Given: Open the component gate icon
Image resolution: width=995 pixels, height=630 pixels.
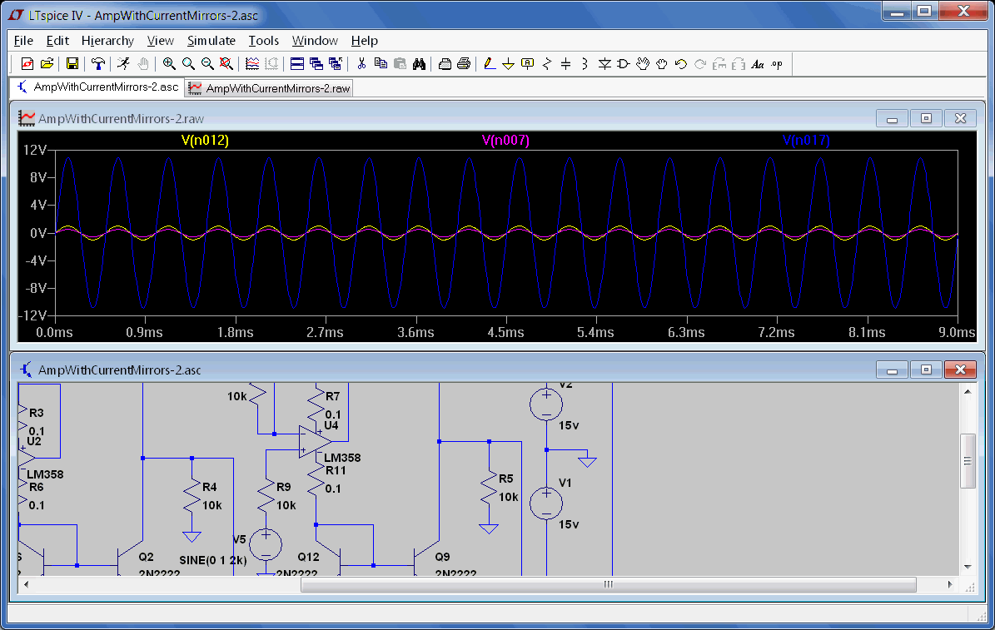Looking at the screenshot, I should click(623, 63).
